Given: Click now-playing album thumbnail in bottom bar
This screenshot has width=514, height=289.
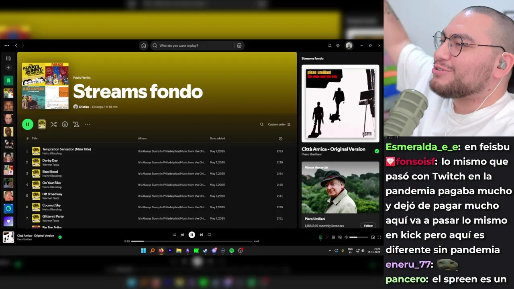Looking at the screenshot, I should (8, 237).
